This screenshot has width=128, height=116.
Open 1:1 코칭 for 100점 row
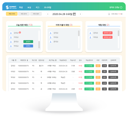(x=89, y=83)
